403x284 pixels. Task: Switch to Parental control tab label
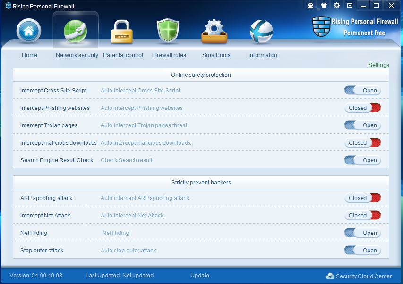(x=123, y=55)
